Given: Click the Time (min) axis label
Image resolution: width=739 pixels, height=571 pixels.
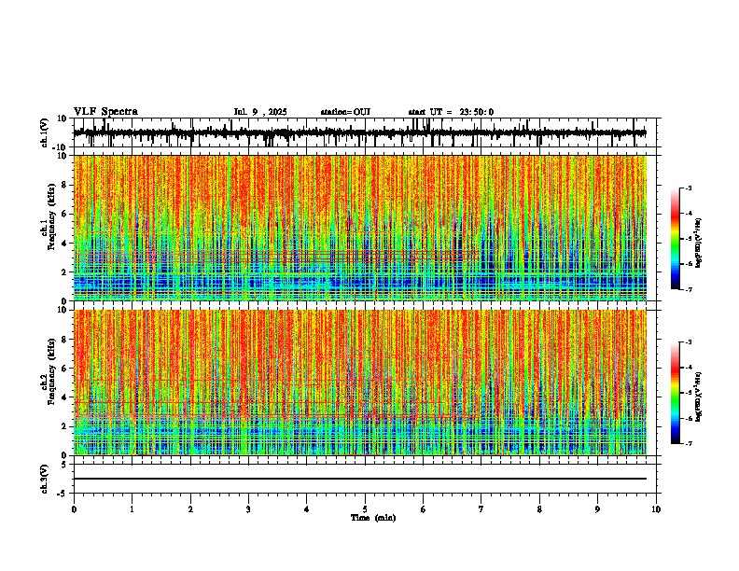Looking at the screenshot, I should (x=373, y=518).
